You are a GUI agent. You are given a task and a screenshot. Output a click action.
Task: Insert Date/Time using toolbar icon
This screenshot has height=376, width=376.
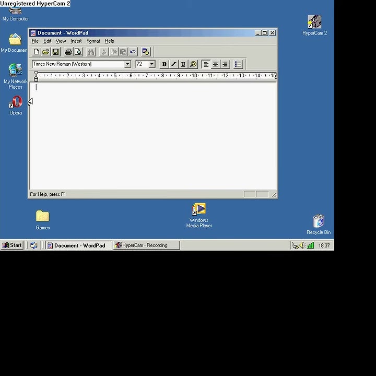click(146, 52)
